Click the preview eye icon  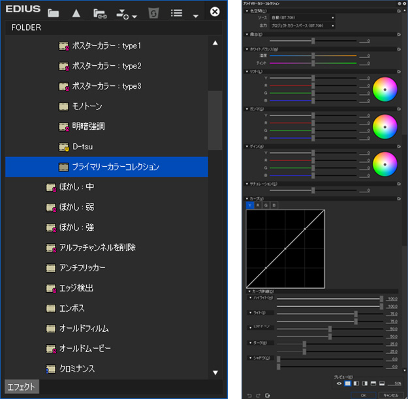(339, 383)
